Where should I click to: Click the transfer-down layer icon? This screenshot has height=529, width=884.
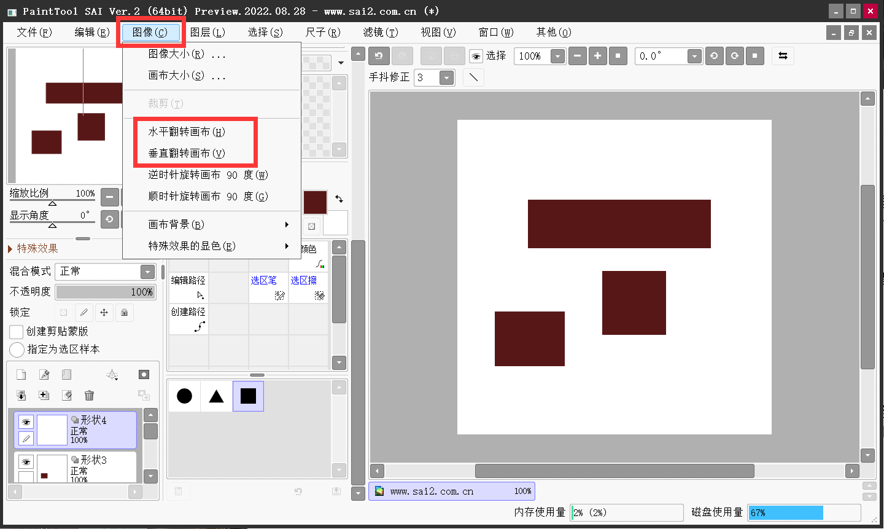(21, 396)
